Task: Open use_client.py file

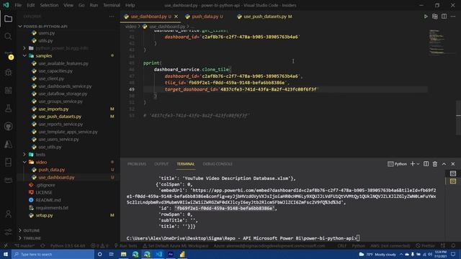Action: (51, 78)
